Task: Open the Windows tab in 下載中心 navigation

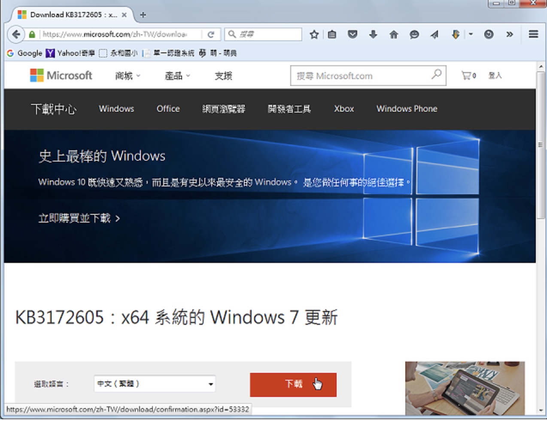Action: 116,109
